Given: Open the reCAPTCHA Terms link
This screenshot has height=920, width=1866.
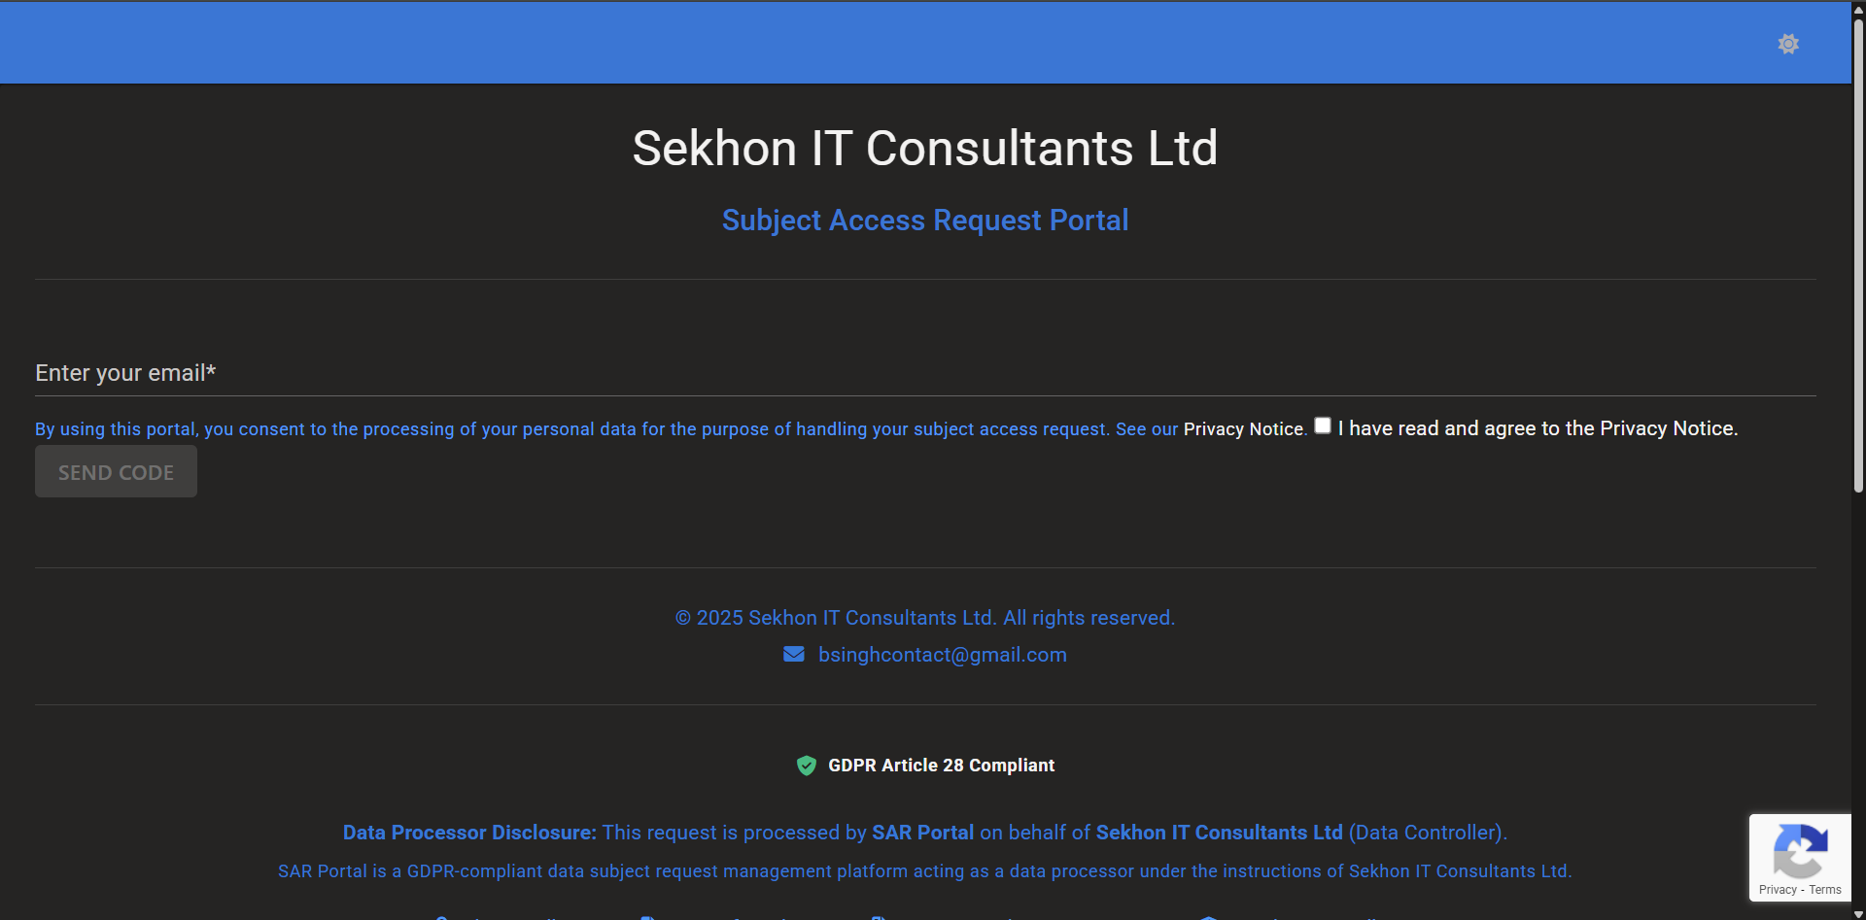Looking at the screenshot, I should [x=1825, y=890].
